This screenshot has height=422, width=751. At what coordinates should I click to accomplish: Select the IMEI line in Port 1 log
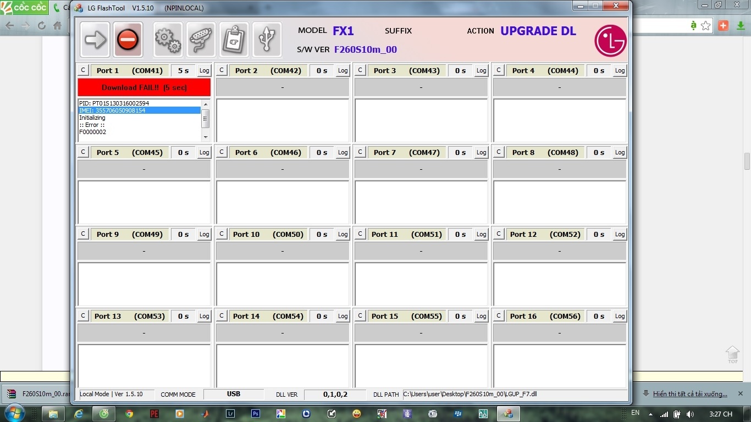[140, 110]
